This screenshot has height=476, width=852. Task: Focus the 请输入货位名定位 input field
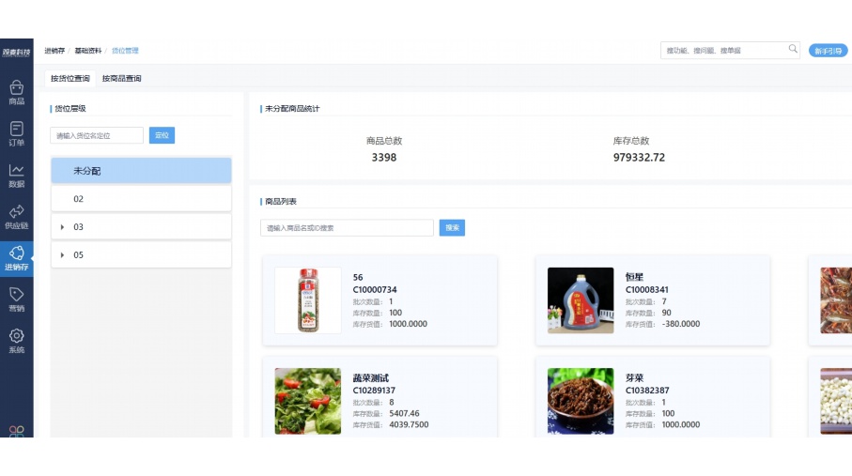pos(97,136)
